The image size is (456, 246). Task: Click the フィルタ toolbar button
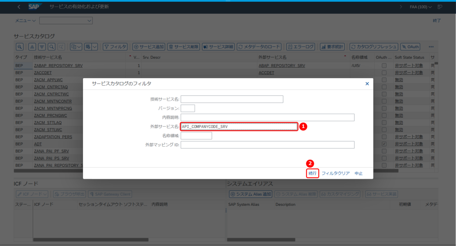(115, 47)
